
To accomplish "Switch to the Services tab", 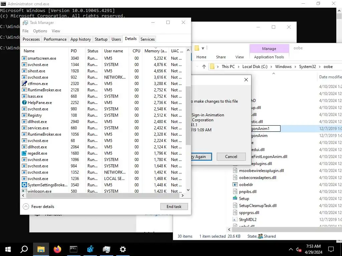I will coord(147,39).
